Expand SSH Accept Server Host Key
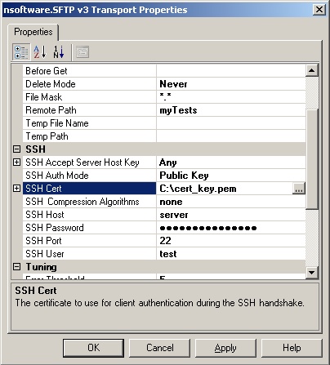Image resolution: width=330 pixels, height=365 pixels. tap(16, 162)
